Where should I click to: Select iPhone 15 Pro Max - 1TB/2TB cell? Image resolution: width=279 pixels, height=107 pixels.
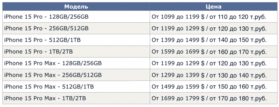(76, 98)
